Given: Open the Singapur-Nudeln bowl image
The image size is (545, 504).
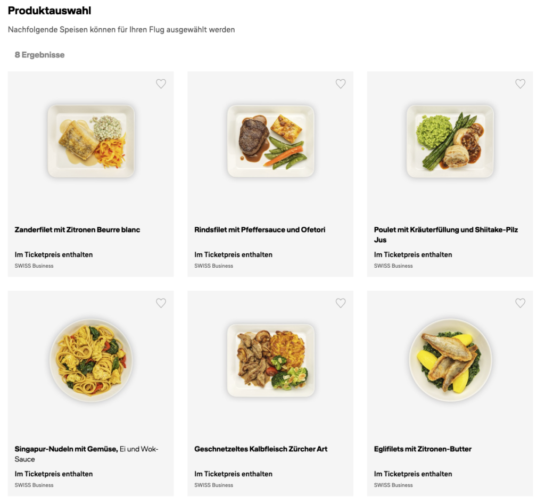Looking at the screenshot, I should point(91,360).
